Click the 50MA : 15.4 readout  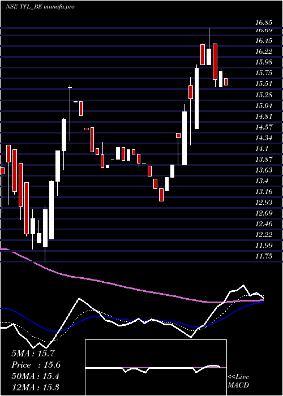pyautogui.click(x=35, y=376)
